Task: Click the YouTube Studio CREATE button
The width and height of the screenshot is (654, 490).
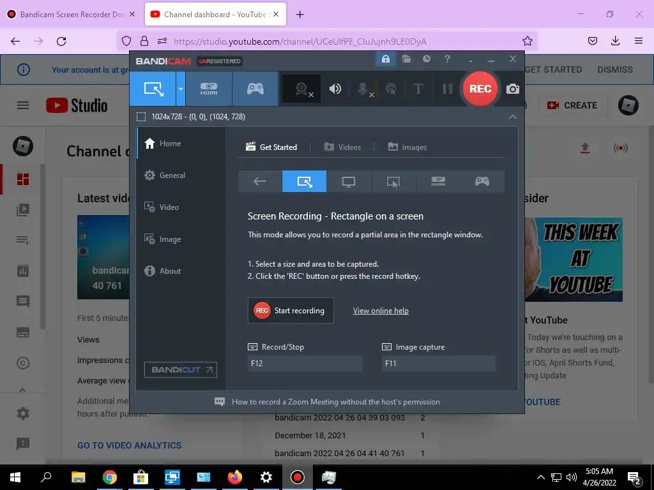Action: [x=572, y=105]
